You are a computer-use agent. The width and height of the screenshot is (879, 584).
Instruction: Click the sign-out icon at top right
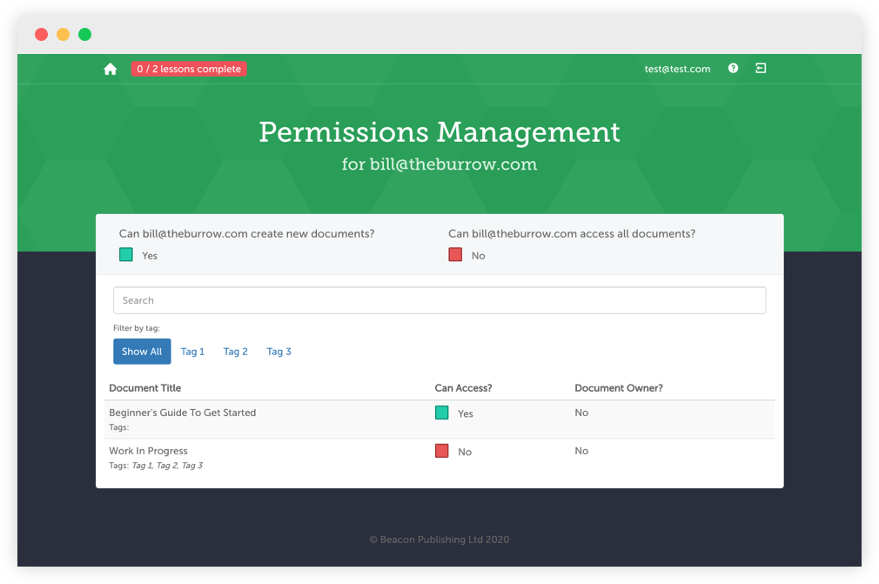click(761, 68)
